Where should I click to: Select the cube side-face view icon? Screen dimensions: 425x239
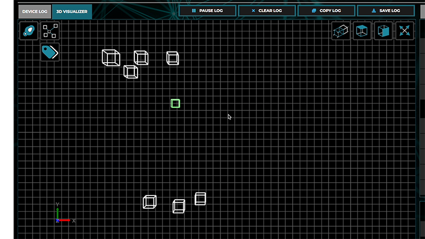[383, 31]
